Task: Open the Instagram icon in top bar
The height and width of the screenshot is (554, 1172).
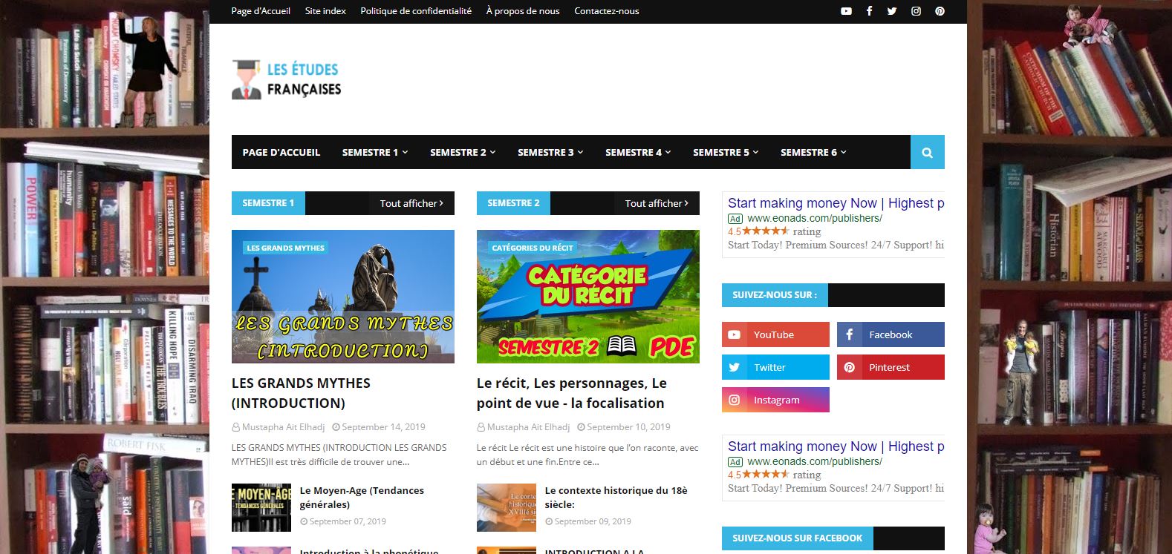Action: [916, 11]
